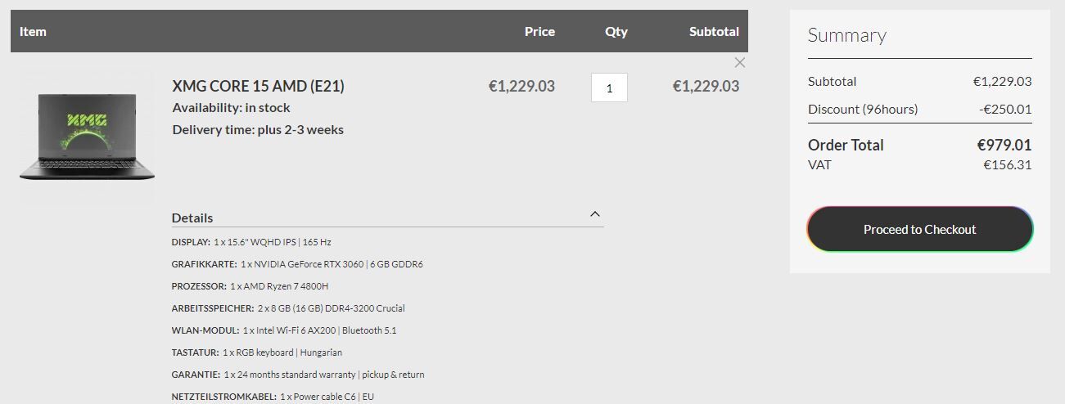Collapse the Details chevron arrow
Screen dimensions: 1065x404
[595, 214]
